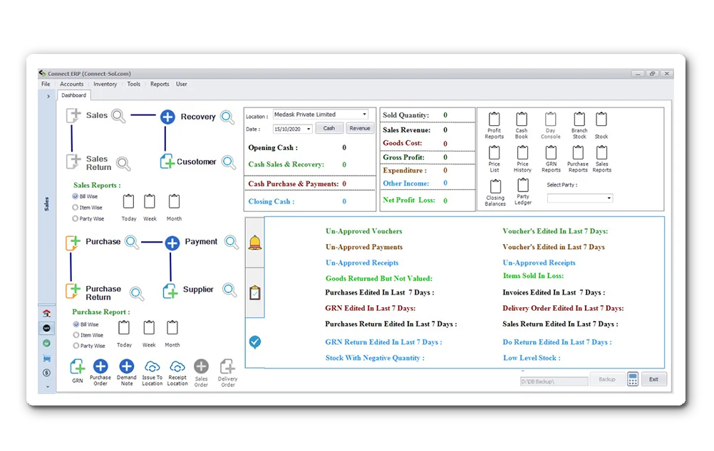Open Party Ledger report
The height and width of the screenshot is (451, 714).
coord(523,186)
